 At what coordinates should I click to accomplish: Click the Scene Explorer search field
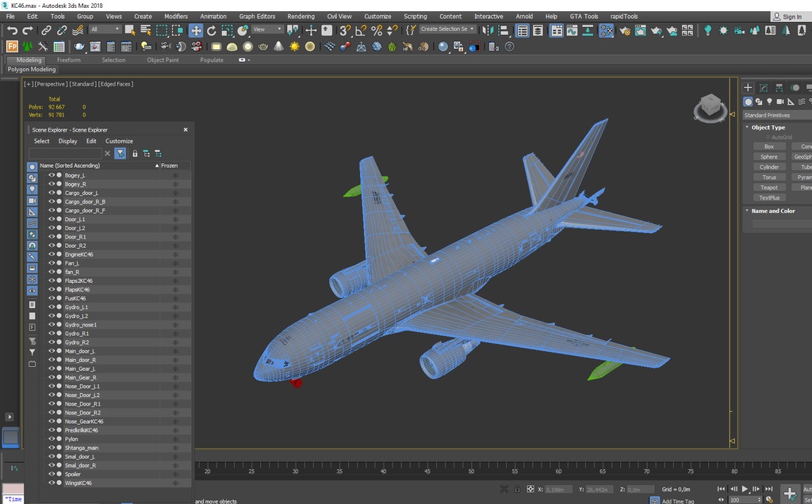click(65, 154)
